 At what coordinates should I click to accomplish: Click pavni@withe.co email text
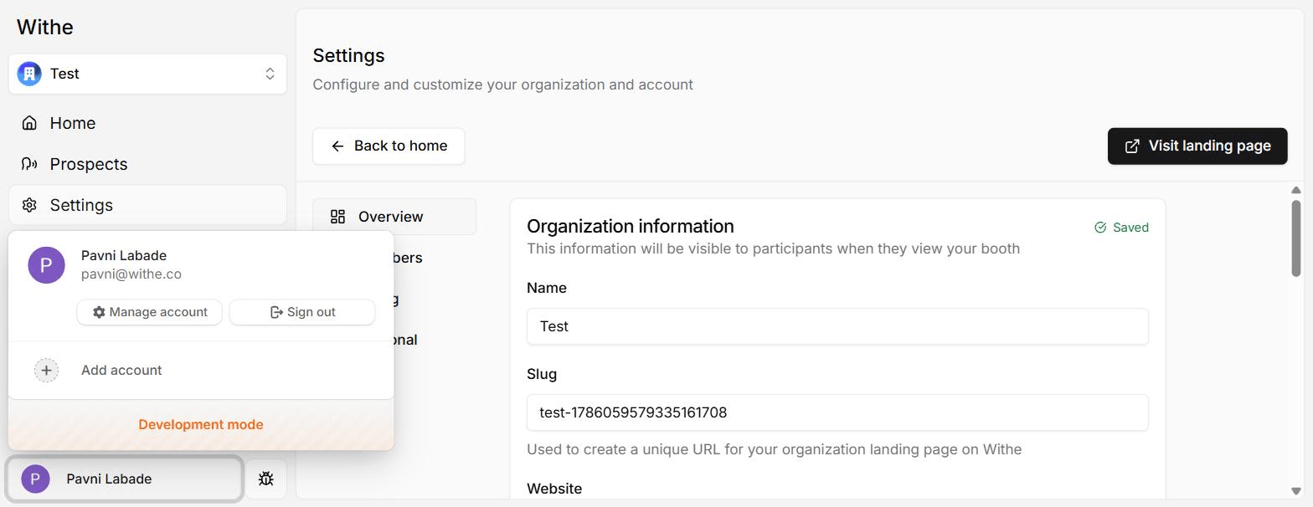click(x=131, y=274)
